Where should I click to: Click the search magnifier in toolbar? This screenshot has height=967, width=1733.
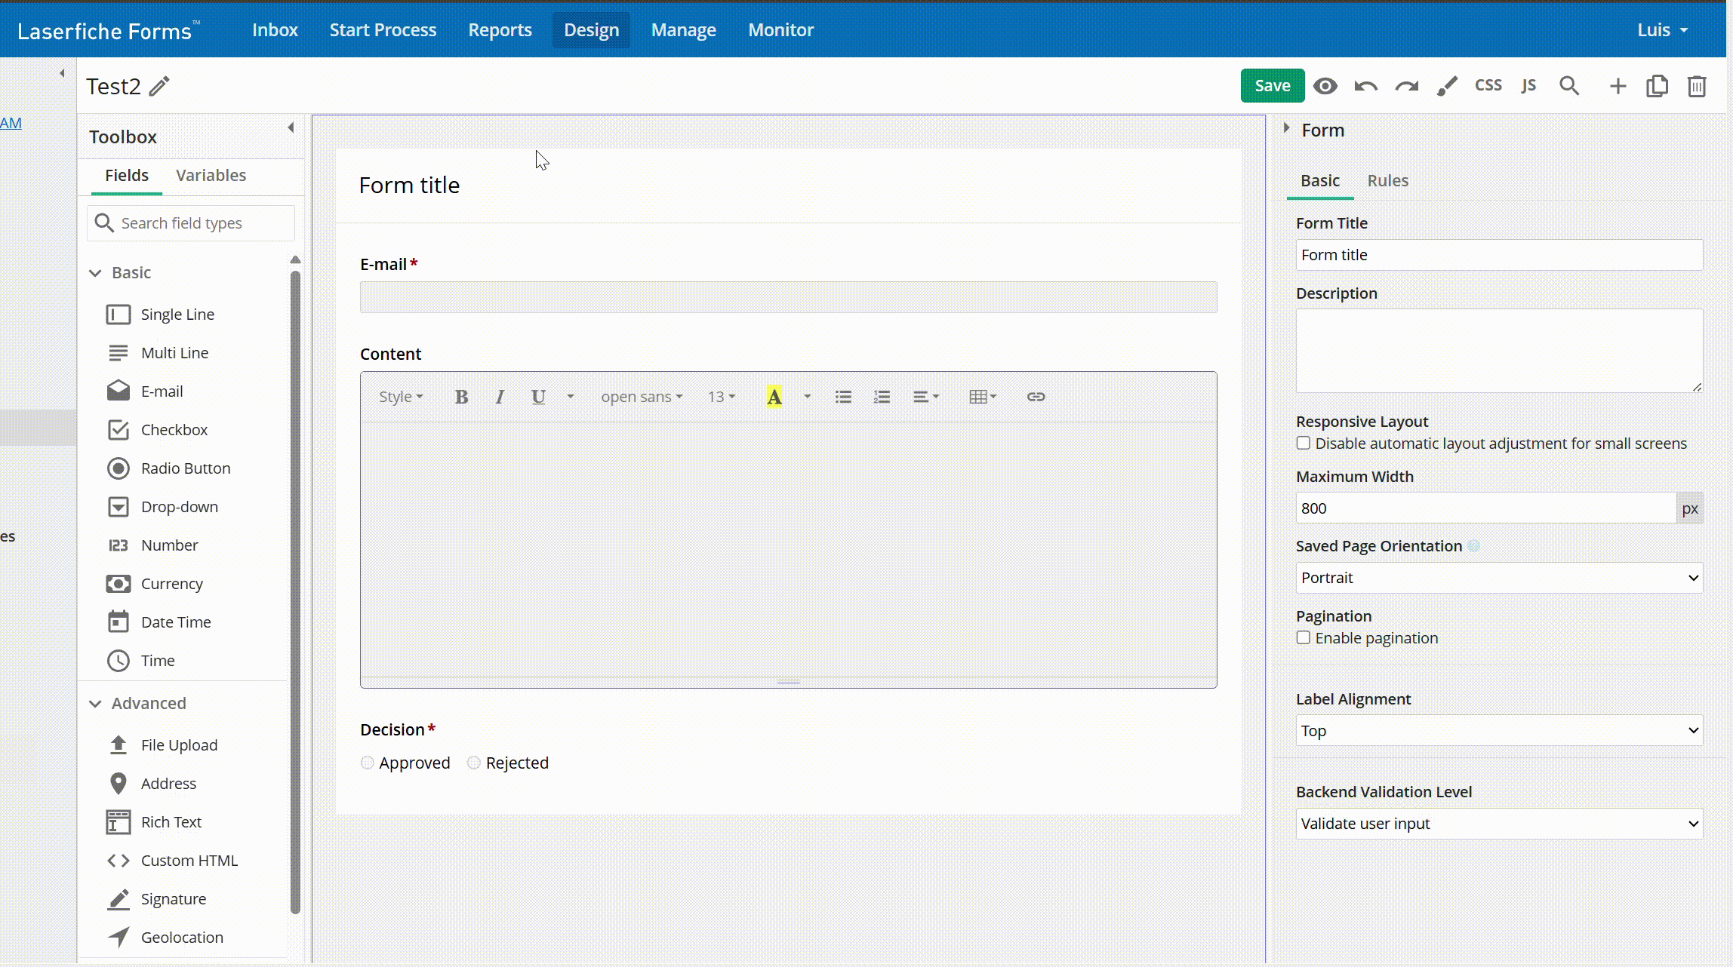point(1569,86)
